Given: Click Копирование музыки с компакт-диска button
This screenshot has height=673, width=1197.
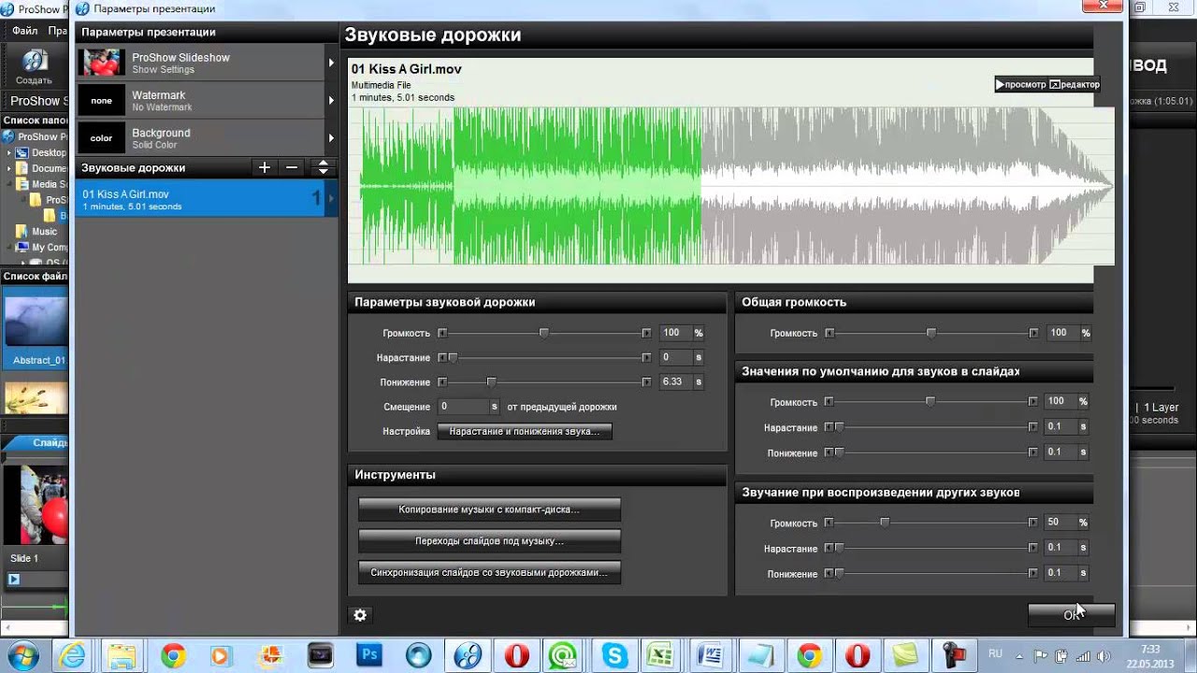Looking at the screenshot, I should pos(489,509).
